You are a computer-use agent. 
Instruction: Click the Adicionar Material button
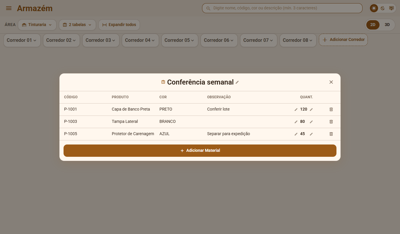click(200, 151)
